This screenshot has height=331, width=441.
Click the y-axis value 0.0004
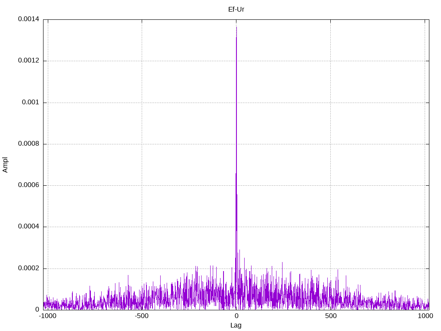point(28,226)
